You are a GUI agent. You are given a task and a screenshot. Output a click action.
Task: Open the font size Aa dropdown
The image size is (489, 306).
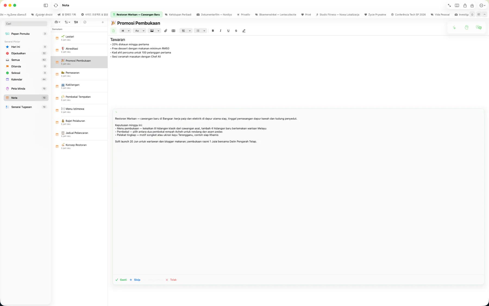pyautogui.click(x=140, y=31)
